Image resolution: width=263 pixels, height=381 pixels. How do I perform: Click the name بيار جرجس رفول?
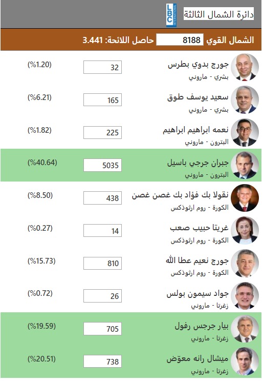(x=202, y=326)
